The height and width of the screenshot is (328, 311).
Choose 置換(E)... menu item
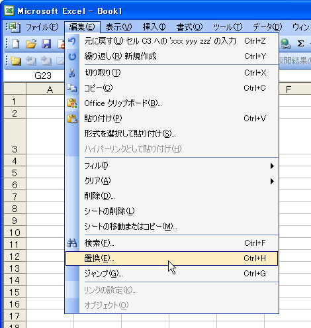tap(172, 258)
